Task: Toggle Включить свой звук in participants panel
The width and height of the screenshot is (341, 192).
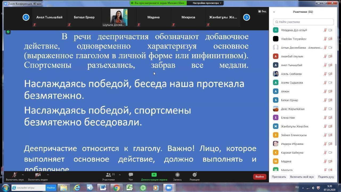Action: pos(302,177)
